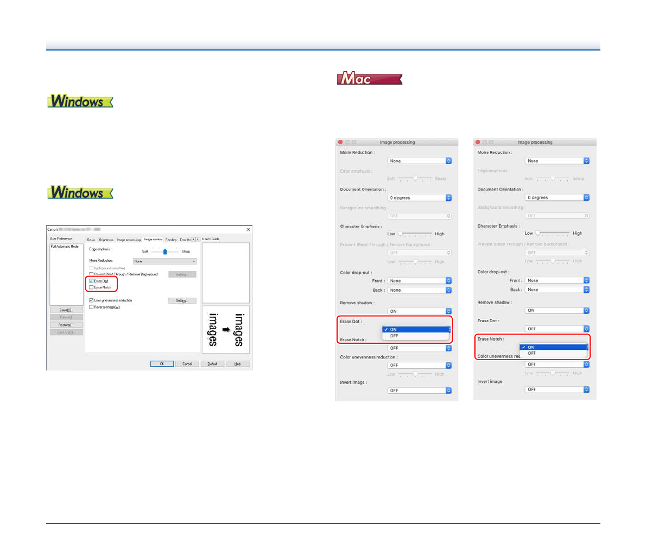Viewport: 646px width, 554px height.
Task: Switch to the Brightness tab
Action: 106,240
